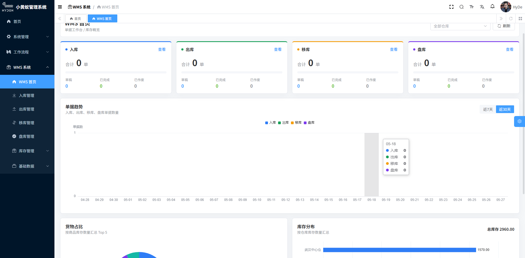
Task: Click the 移库管理 transfer icon
Action: pyautogui.click(x=14, y=123)
